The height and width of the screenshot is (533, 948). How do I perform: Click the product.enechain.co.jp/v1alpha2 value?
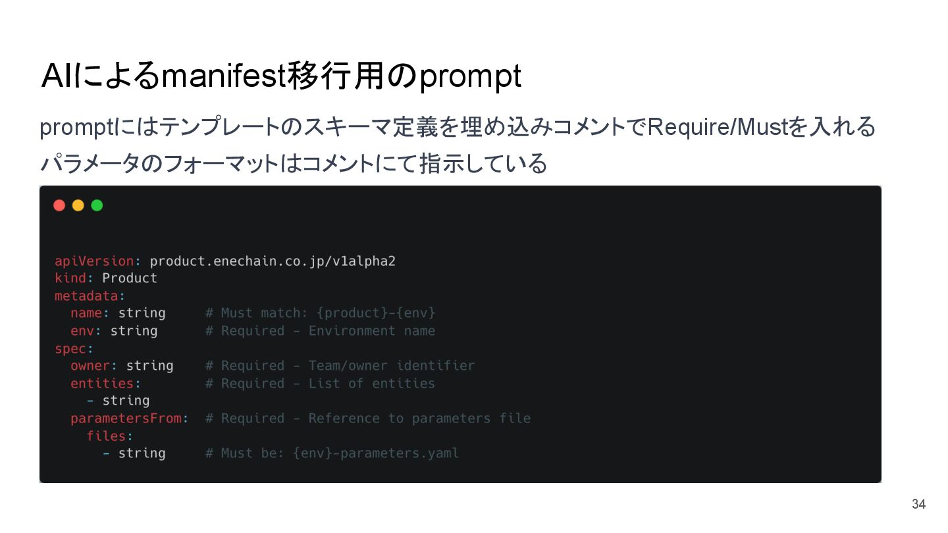(x=273, y=261)
